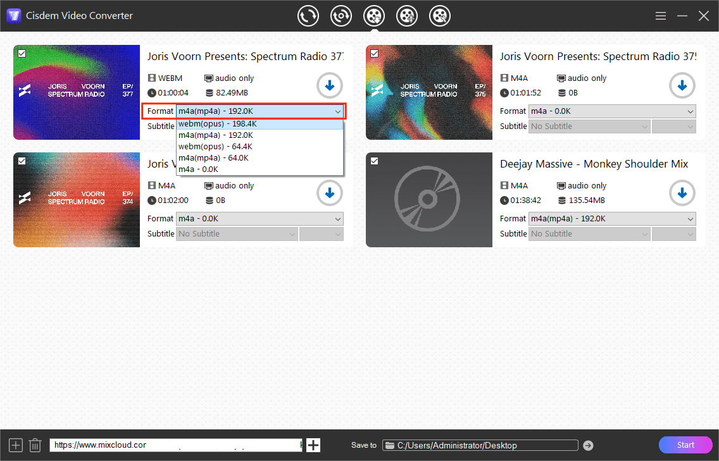
Task: Select the DVD ripper mode icon
Action: (x=341, y=15)
